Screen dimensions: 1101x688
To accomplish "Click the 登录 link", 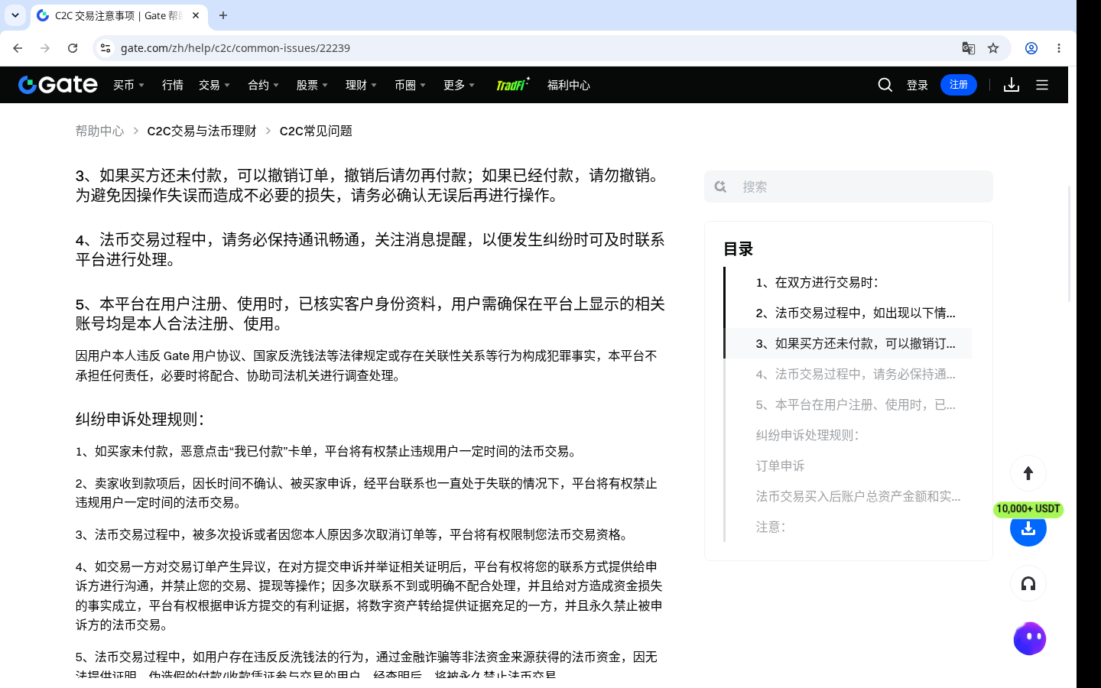I will [917, 85].
